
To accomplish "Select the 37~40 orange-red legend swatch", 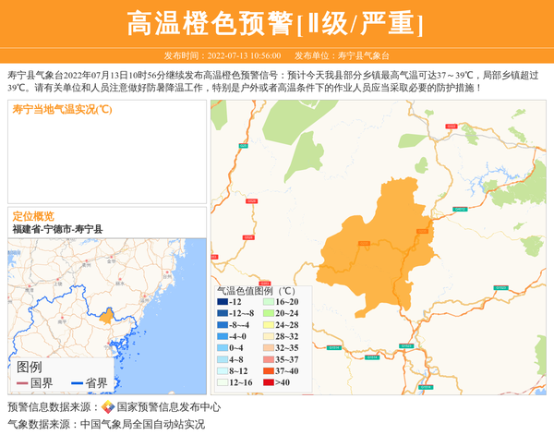I will (x=270, y=371).
